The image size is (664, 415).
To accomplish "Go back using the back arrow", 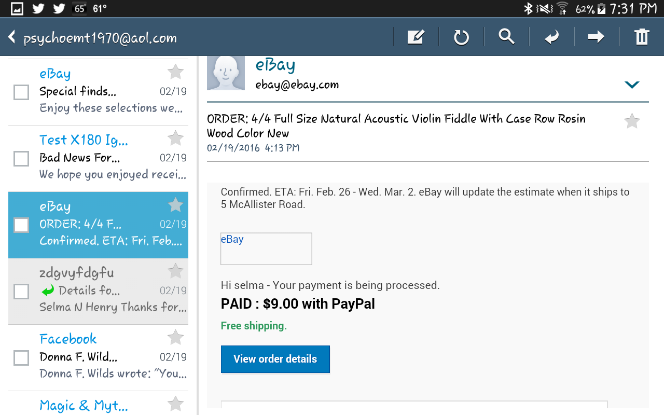I will tap(11, 37).
